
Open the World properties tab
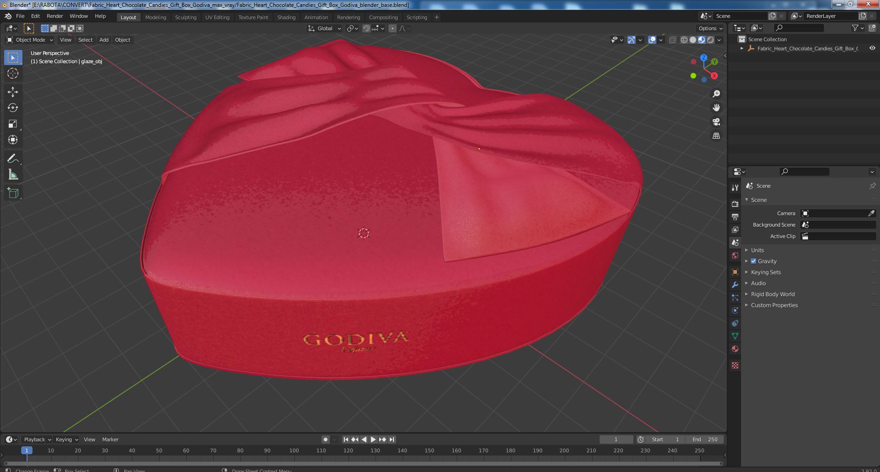[735, 255]
